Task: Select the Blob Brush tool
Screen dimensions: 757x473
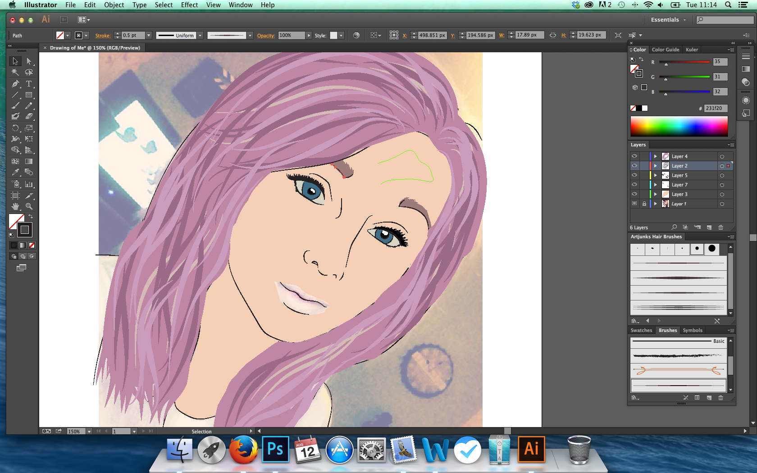Action: click(x=15, y=116)
